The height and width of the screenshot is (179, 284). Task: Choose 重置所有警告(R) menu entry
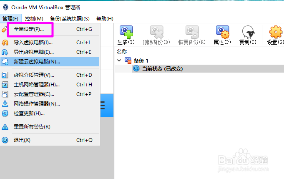click(x=50, y=127)
